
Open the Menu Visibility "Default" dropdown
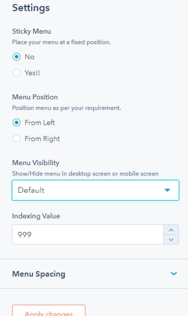point(95,190)
